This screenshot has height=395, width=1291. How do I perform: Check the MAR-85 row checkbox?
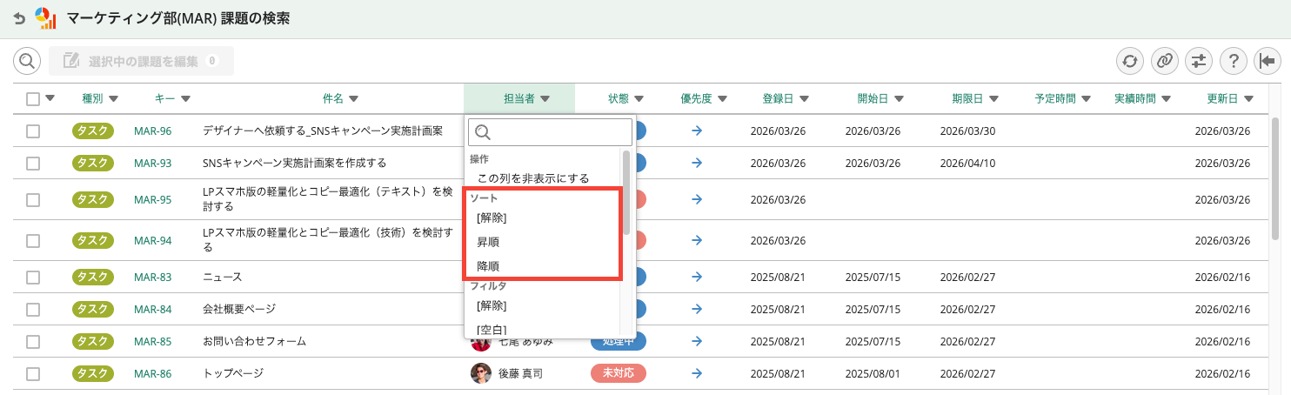click(33, 341)
